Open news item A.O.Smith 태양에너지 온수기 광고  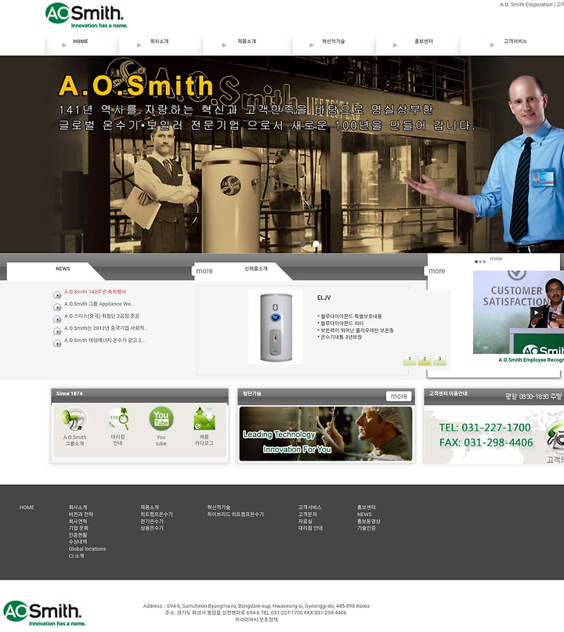[x=104, y=340]
